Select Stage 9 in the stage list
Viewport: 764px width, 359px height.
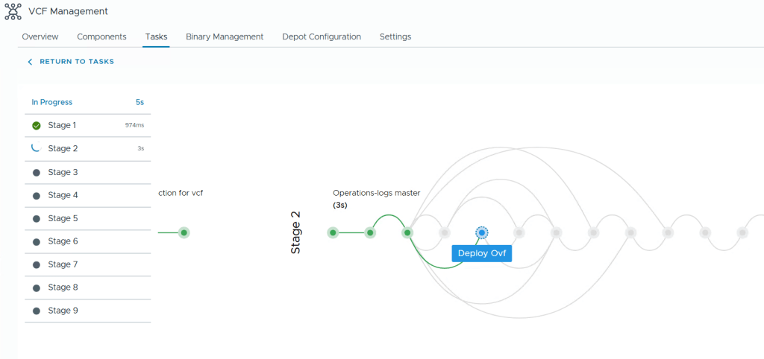[x=63, y=311]
